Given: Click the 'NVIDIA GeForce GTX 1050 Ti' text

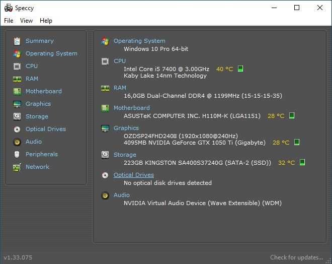Looking at the screenshot, I should pyautogui.click(x=191, y=143).
